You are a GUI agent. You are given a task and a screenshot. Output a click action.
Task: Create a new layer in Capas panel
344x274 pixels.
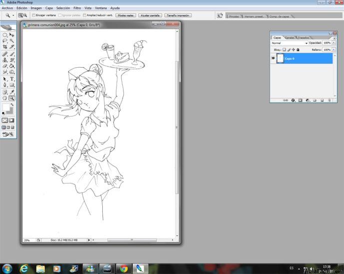click(x=322, y=100)
